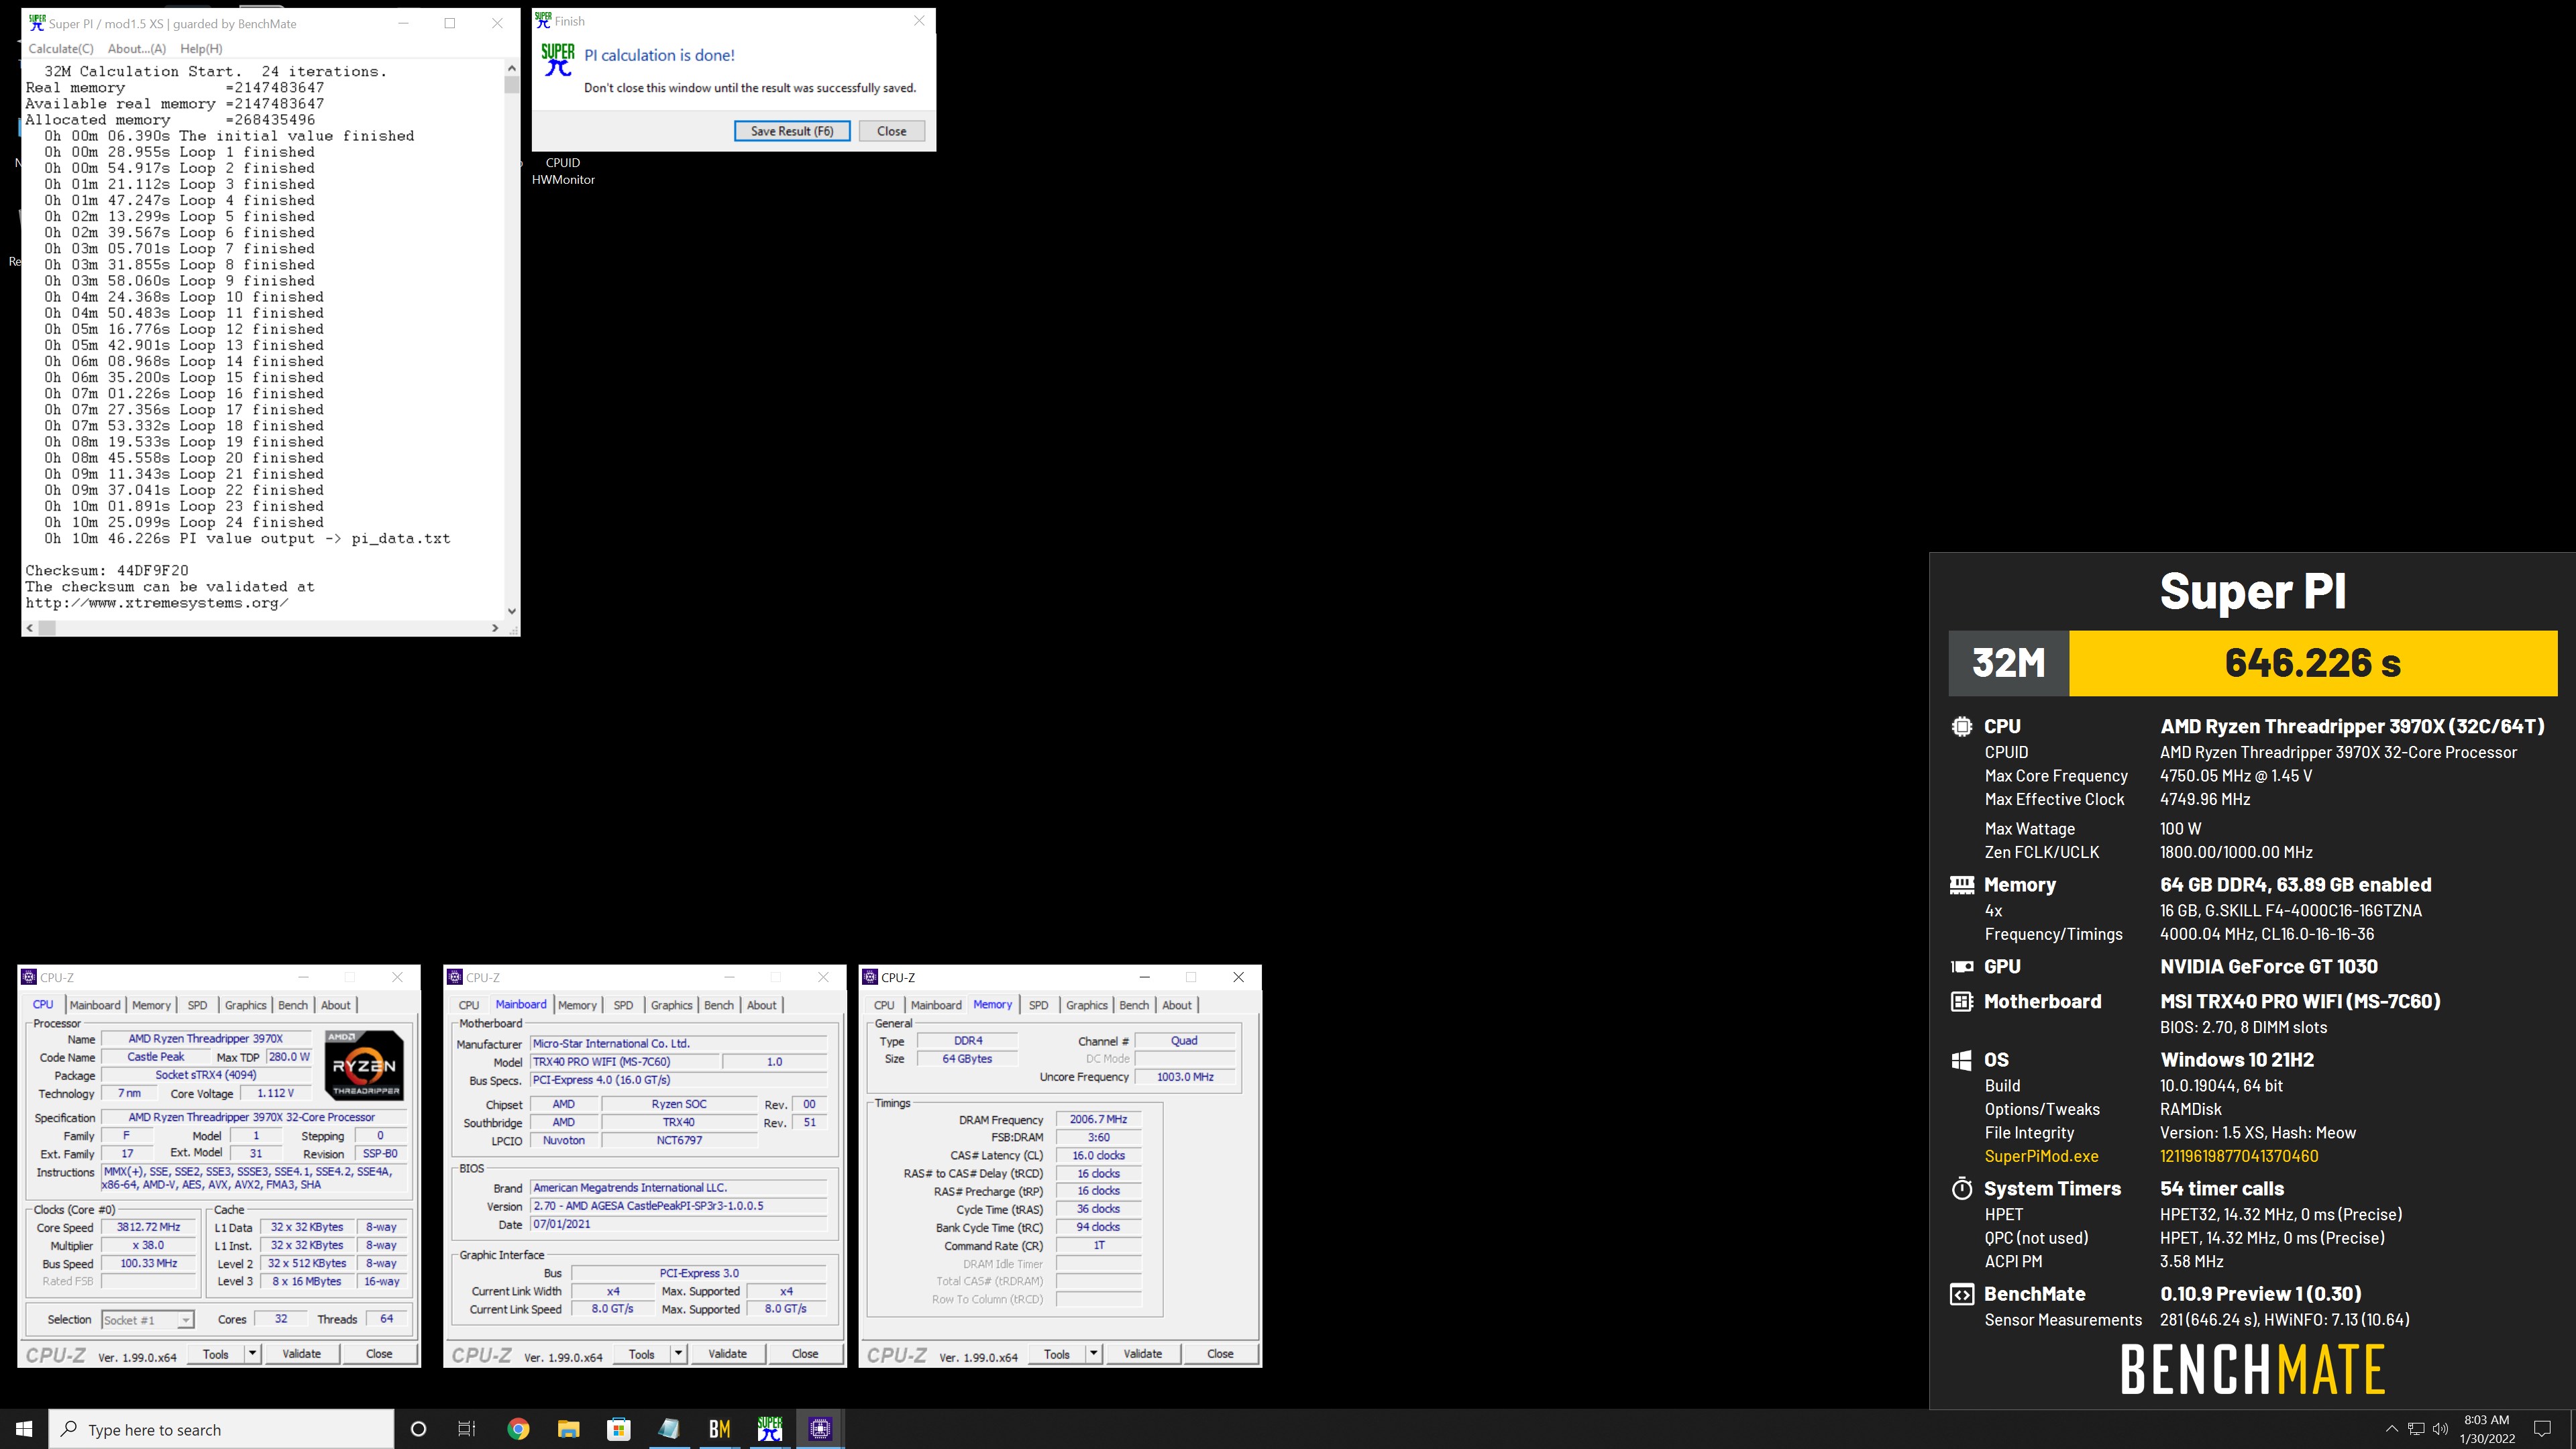Image resolution: width=2576 pixels, height=1449 pixels.
Task: Open About tab in CPU-Z Mainboard window
Action: 761,1005
